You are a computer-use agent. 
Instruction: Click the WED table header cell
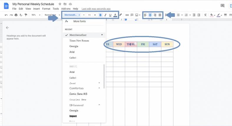[x=119, y=44]
